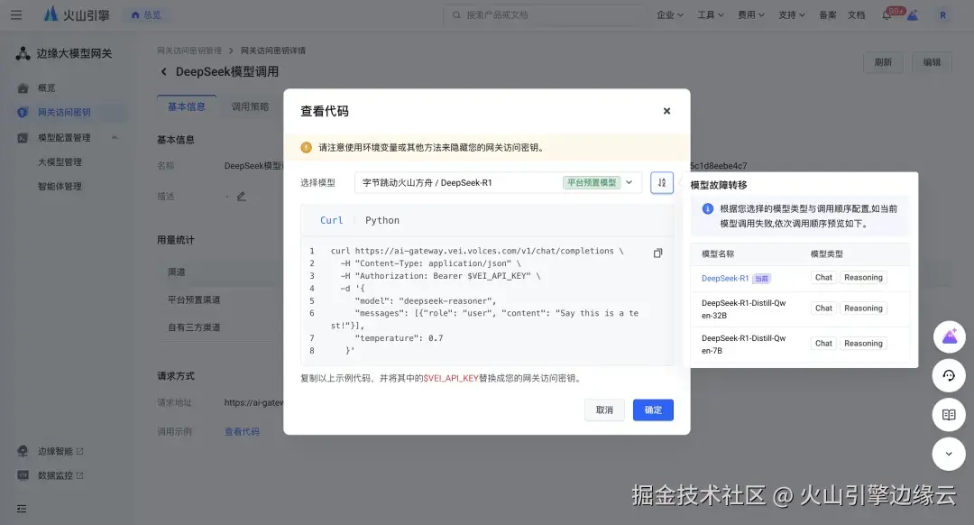Click the sort icon next to model selector

pos(662,182)
